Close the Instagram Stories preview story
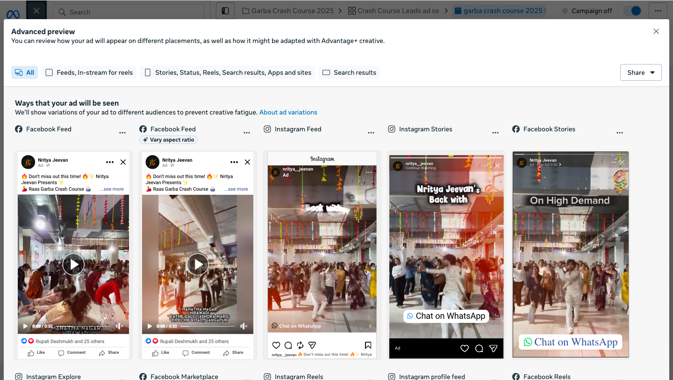This screenshot has width=673, height=380. pos(497,165)
